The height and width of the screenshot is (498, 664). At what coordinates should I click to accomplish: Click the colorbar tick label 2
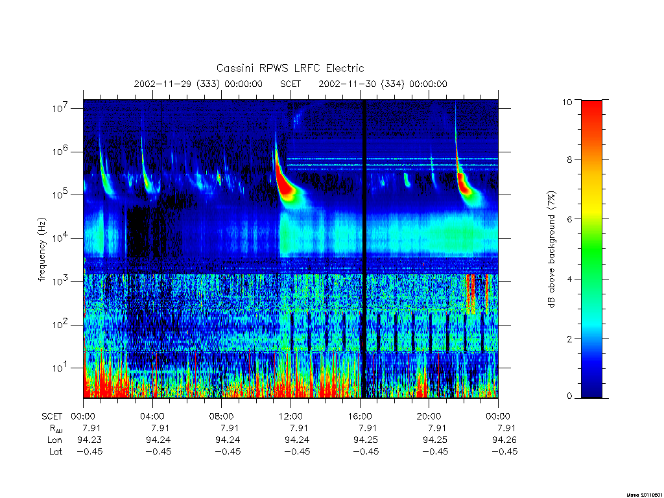569,338
